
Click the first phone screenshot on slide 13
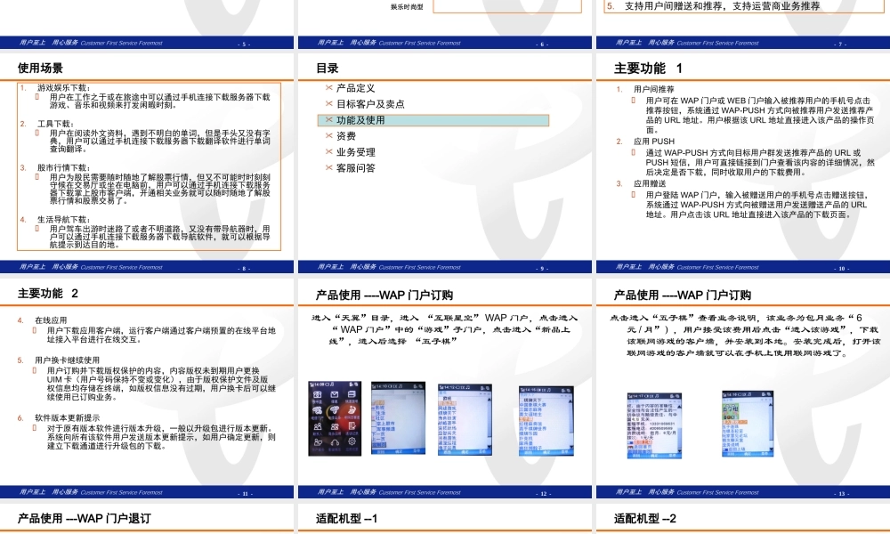coord(654,425)
